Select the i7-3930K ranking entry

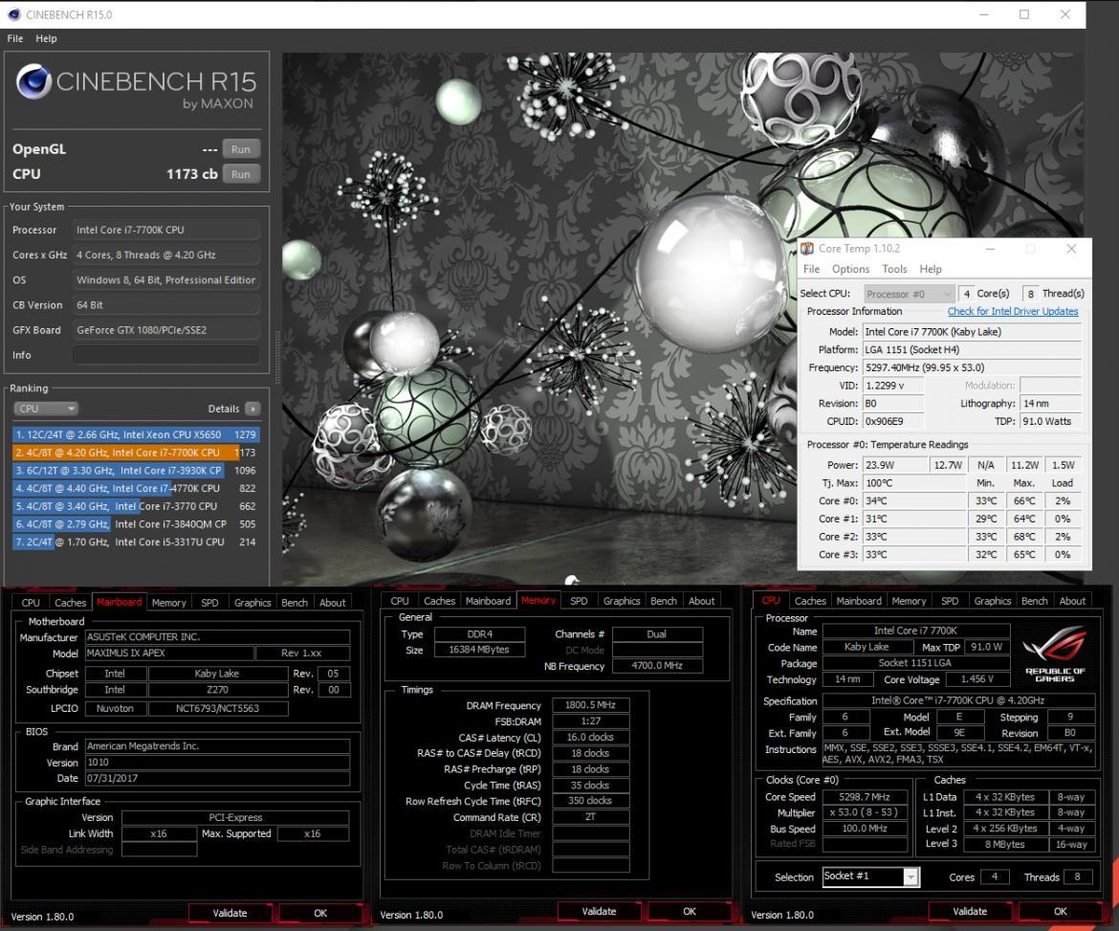(136, 471)
